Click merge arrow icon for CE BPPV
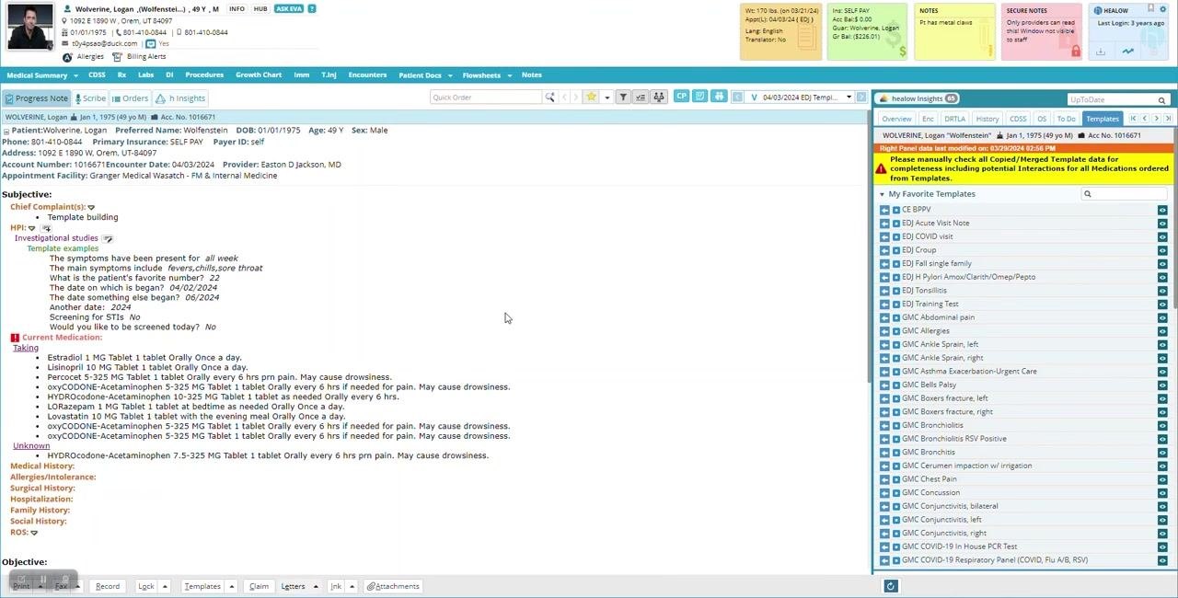 pos(884,210)
